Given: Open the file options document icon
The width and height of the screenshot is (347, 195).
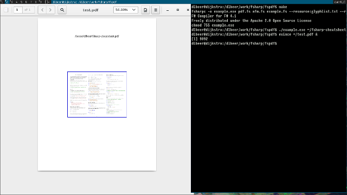Looking at the screenshot, I should pos(145,10).
